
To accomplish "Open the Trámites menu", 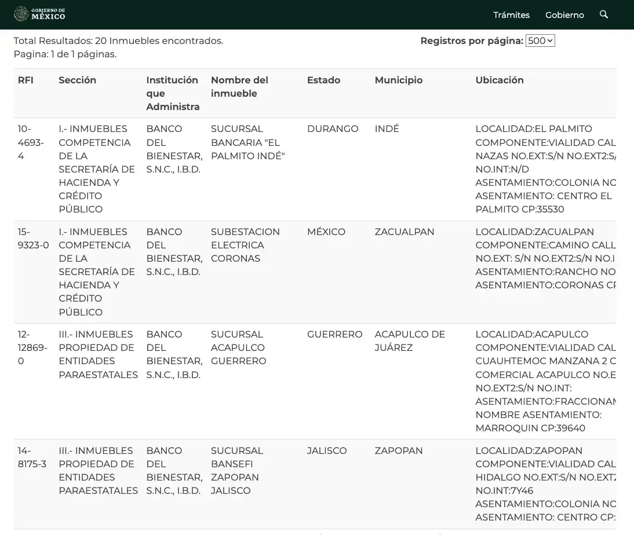I will click(x=511, y=15).
